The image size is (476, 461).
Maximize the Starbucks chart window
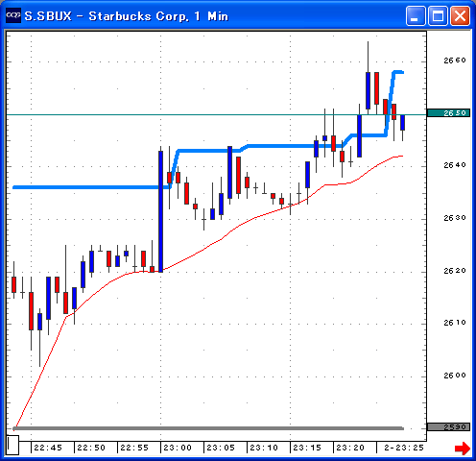point(438,15)
